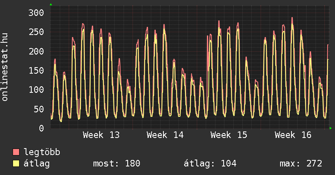Click the Week 16 axis label
Viewport: 335px width, 175px height.
coord(293,135)
